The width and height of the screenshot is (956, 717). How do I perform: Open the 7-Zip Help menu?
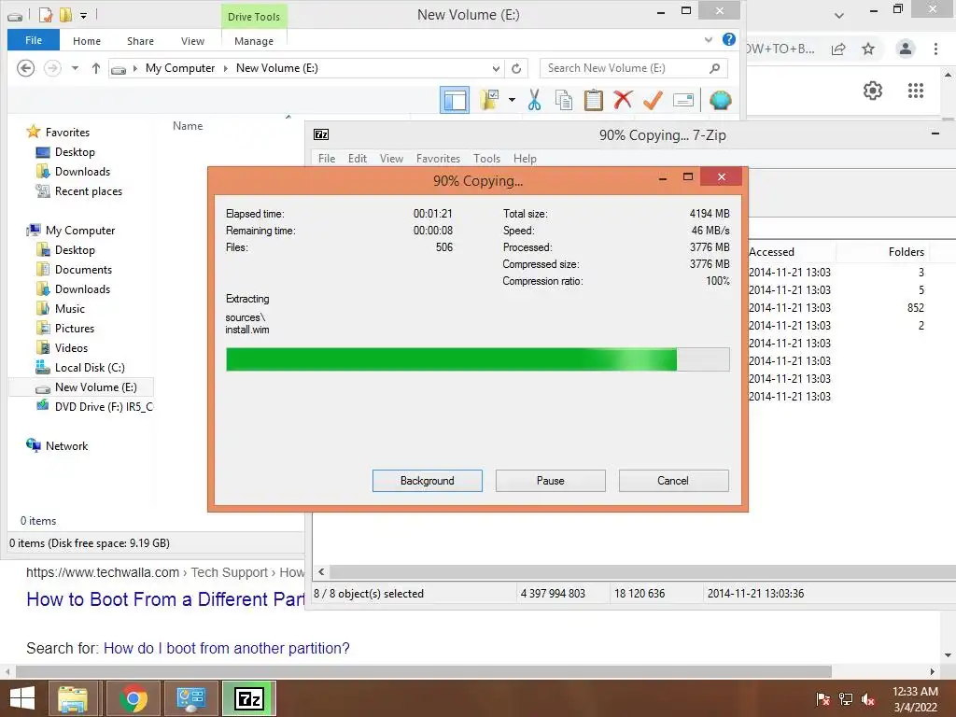coord(525,159)
